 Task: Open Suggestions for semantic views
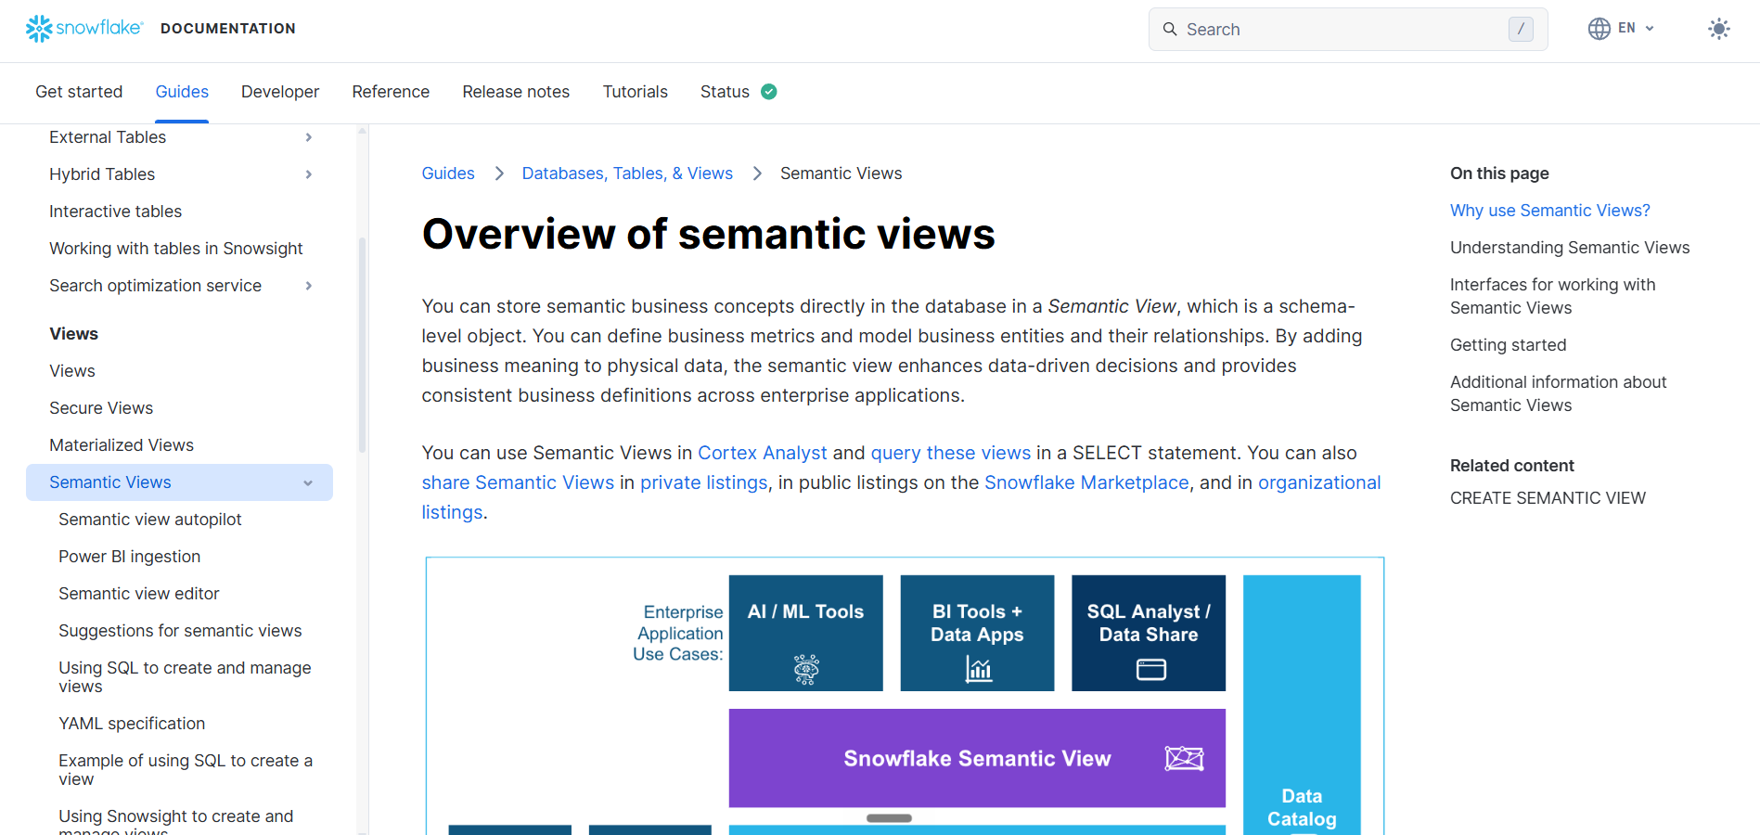pyautogui.click(x=180, y=631)
